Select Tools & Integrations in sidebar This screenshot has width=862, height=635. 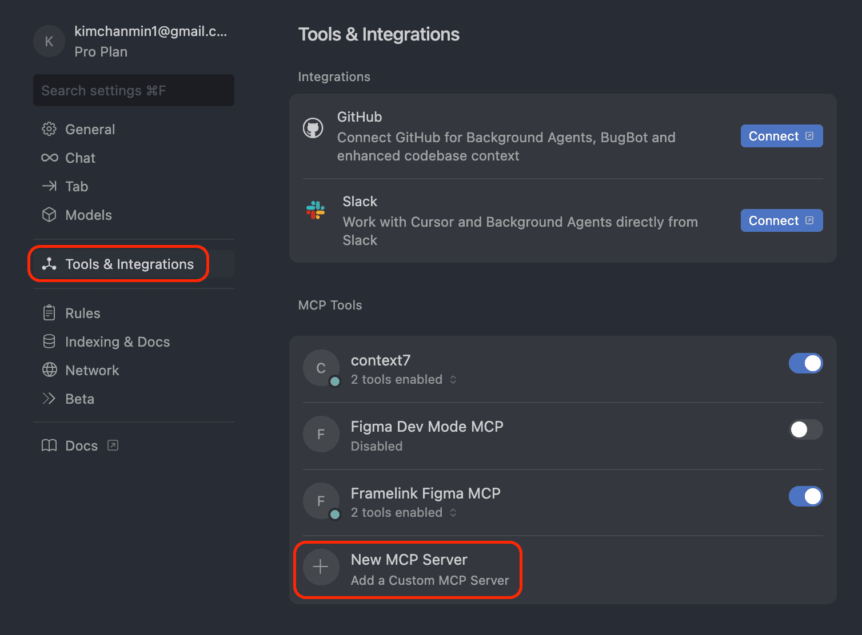[x=134, y=264]
